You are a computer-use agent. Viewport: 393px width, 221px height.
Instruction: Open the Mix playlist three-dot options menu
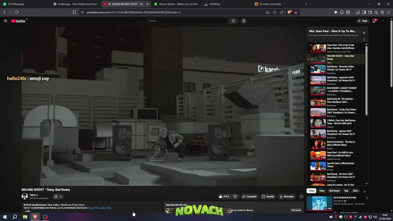point(364,39)
